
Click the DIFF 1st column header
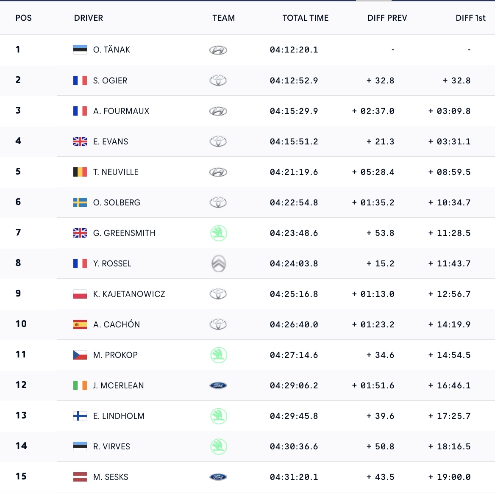point(470,18)
